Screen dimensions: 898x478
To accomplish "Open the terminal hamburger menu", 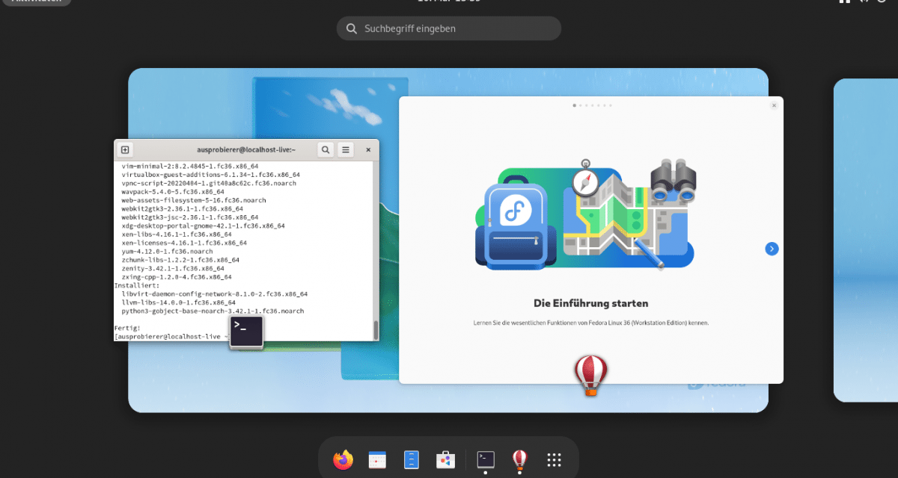I will coord(345,149).
